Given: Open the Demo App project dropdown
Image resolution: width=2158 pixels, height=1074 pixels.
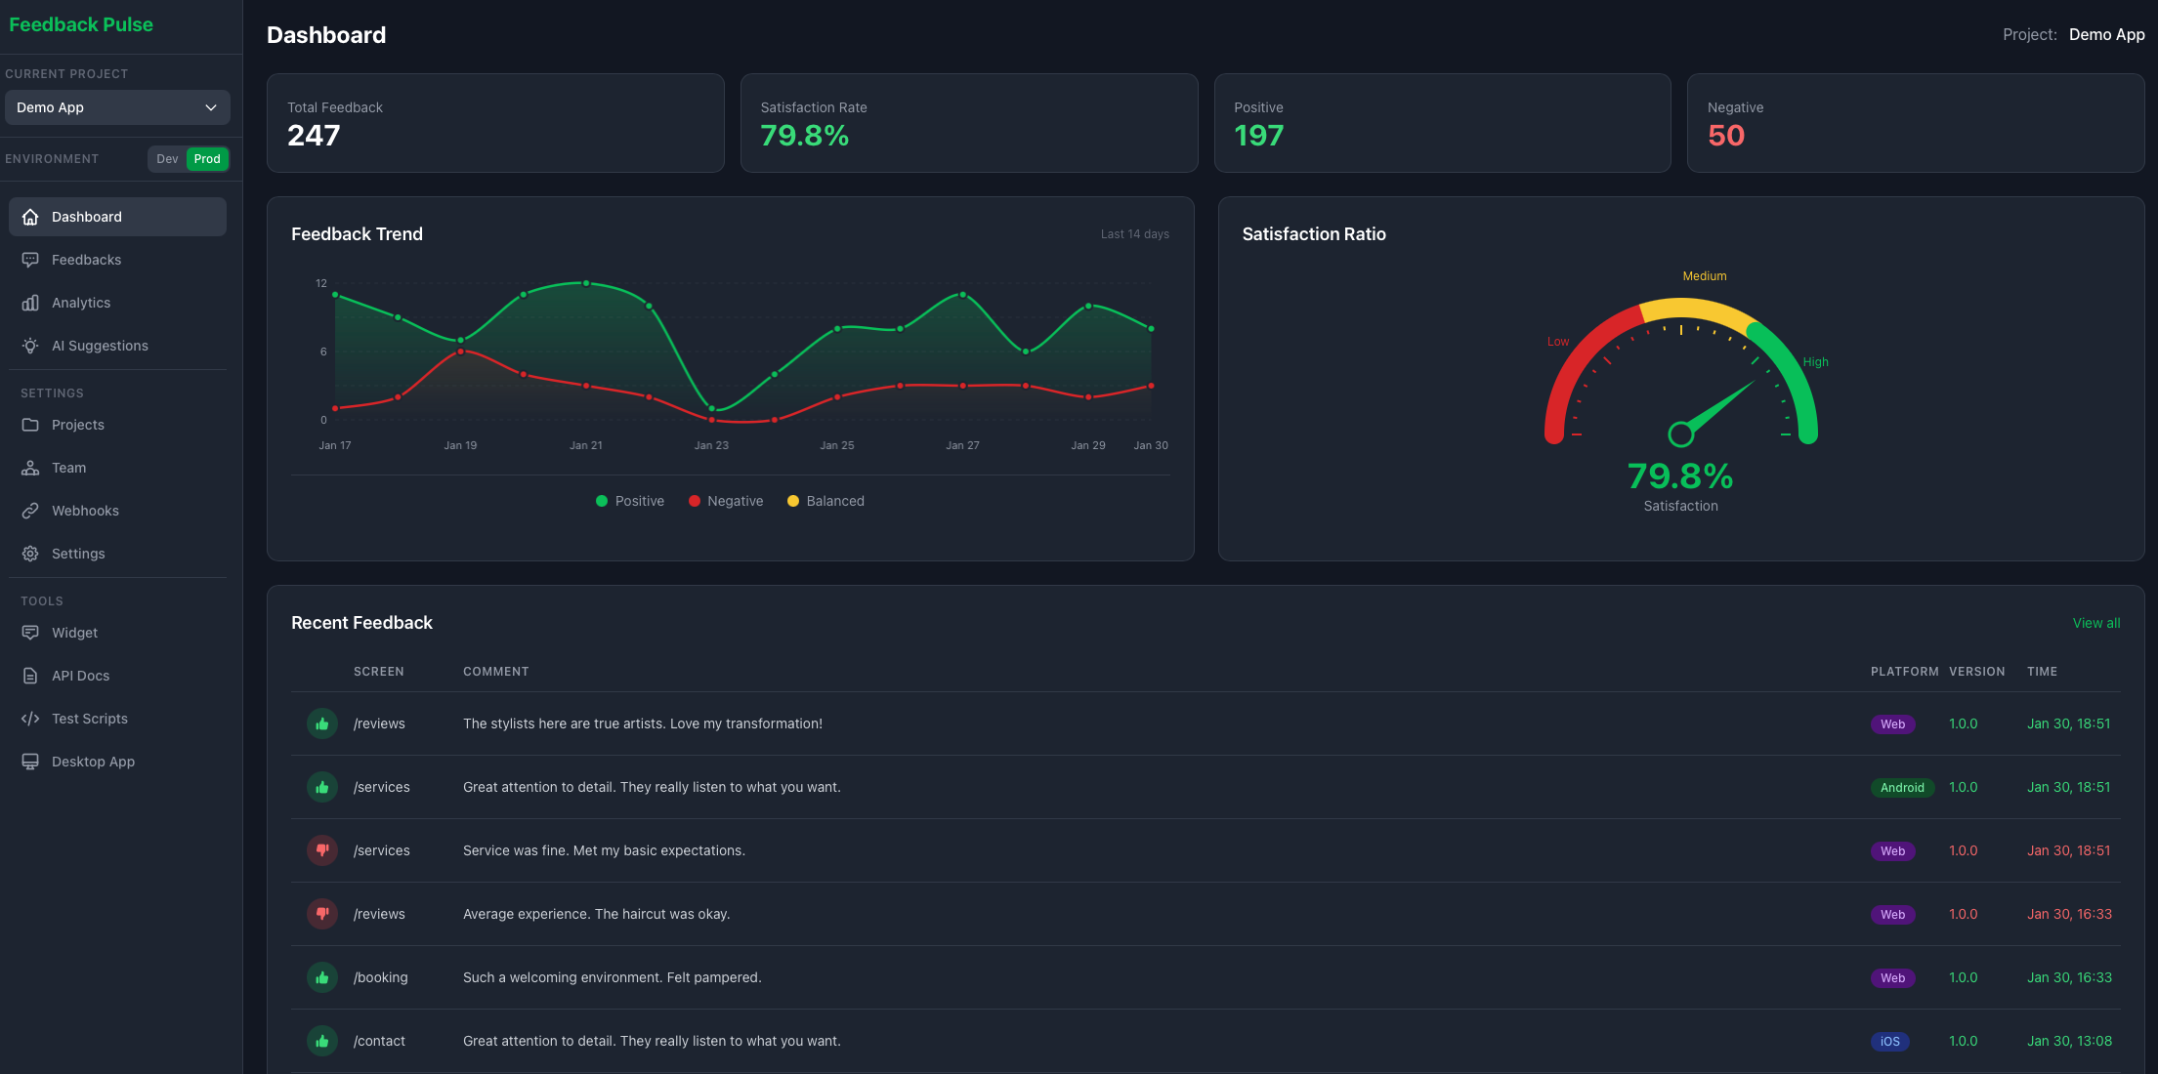Looking at the screenshot, I should click(x=117, y=107).
